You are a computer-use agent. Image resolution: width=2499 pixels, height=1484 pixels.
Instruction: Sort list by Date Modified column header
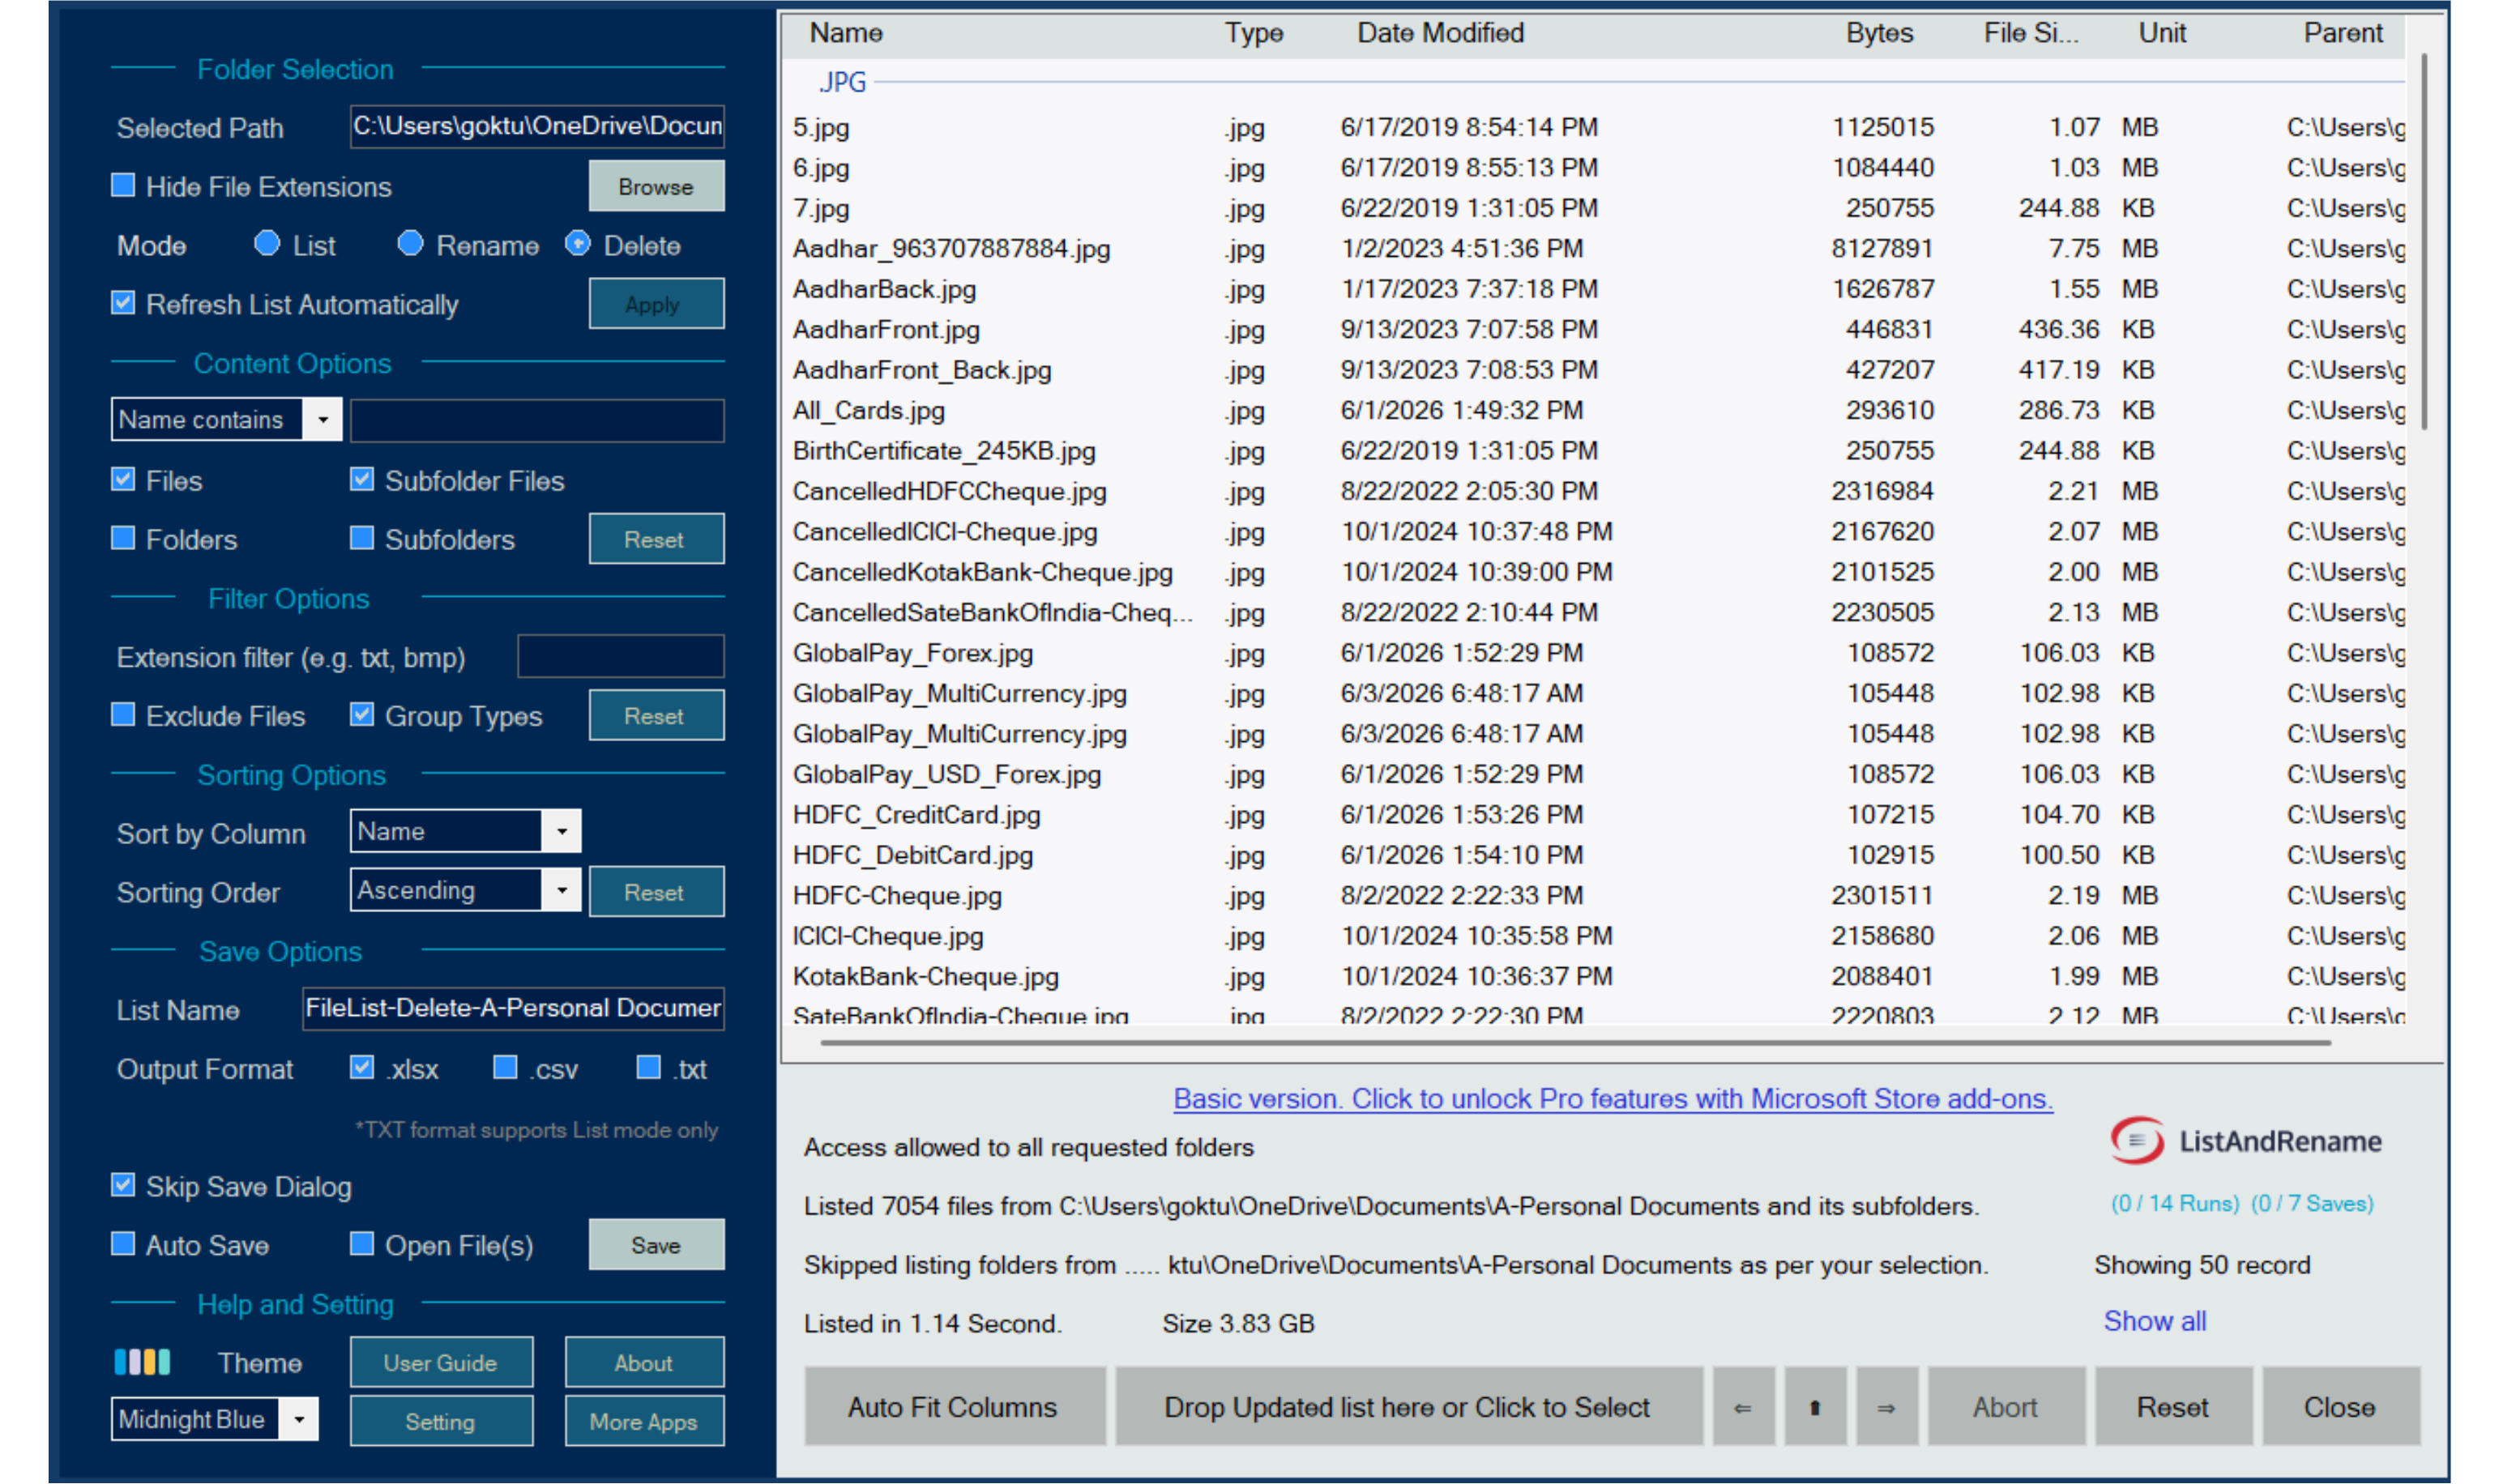(x=1440, y=33)
